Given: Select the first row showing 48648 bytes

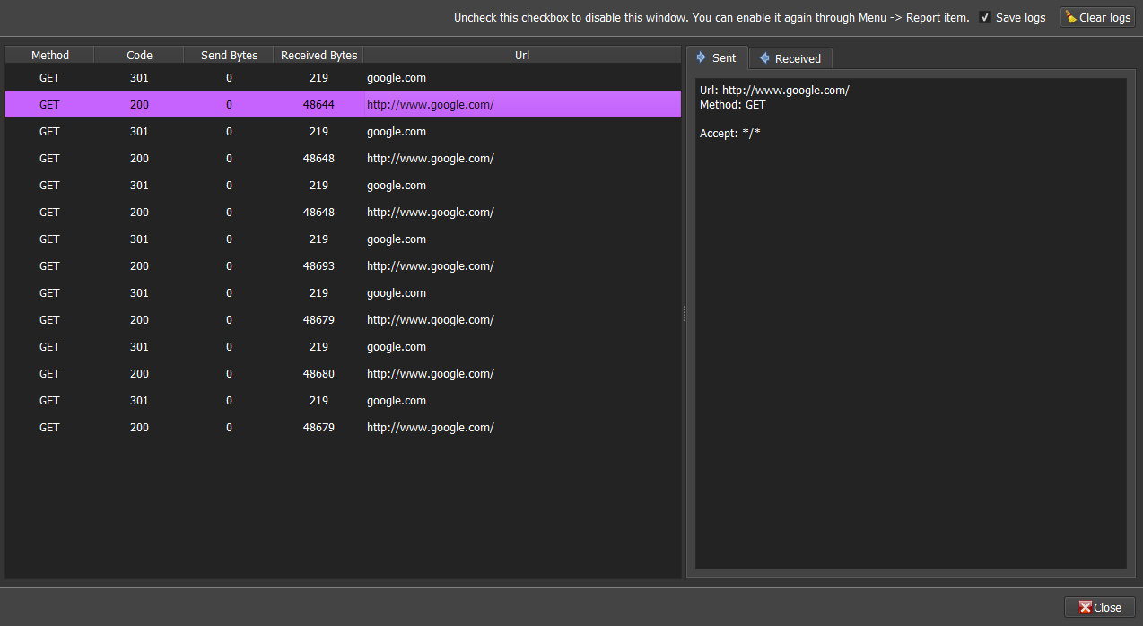Looking at the screenshot, I should point(318,159).
